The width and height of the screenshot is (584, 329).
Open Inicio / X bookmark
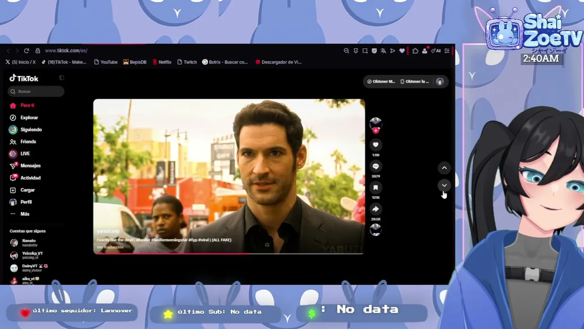point(21,62)
